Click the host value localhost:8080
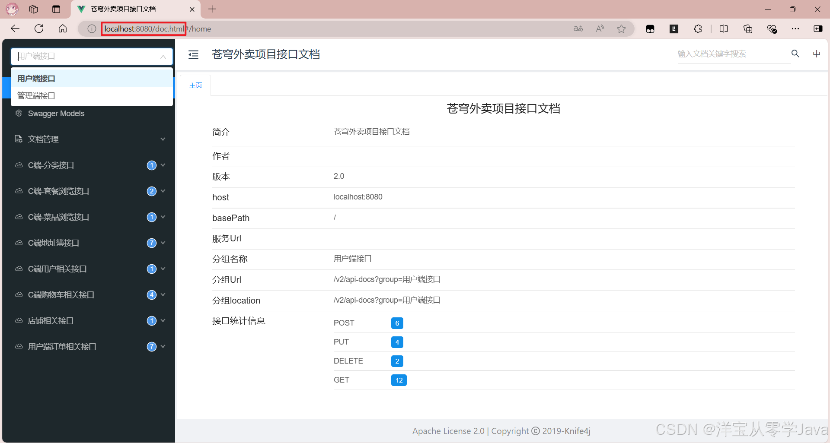Image resolution: width=830 pixels, height=443 pixels. pyautogui.click(x=358, y=197)
